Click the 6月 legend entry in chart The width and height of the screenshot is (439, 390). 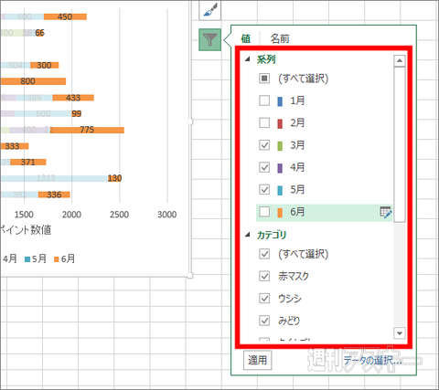point(64,258)
